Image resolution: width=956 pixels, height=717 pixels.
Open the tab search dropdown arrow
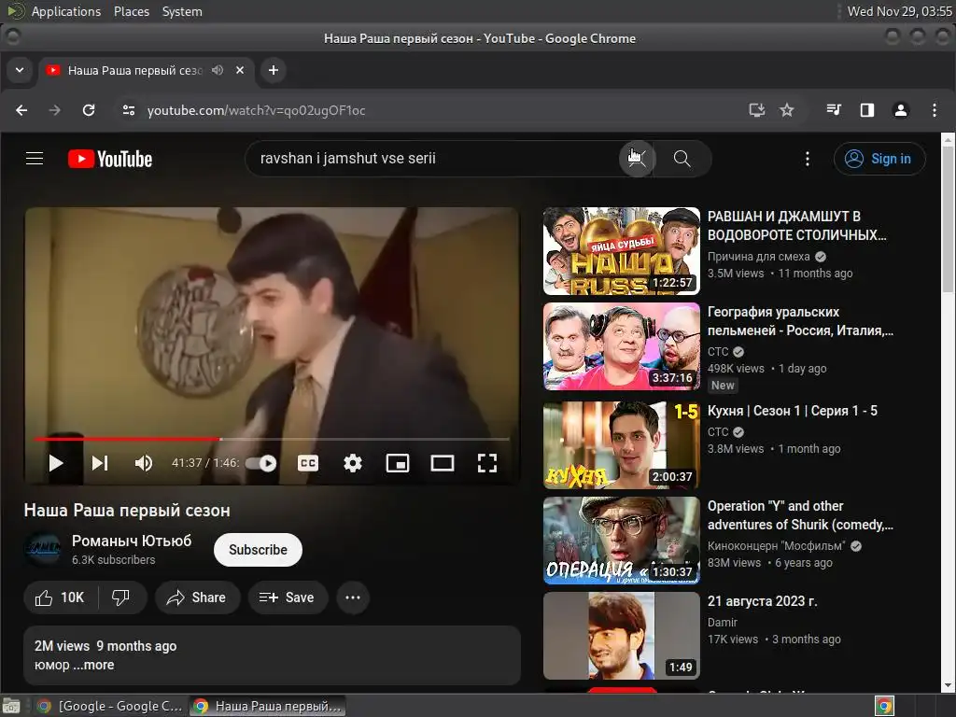(20, 70)
